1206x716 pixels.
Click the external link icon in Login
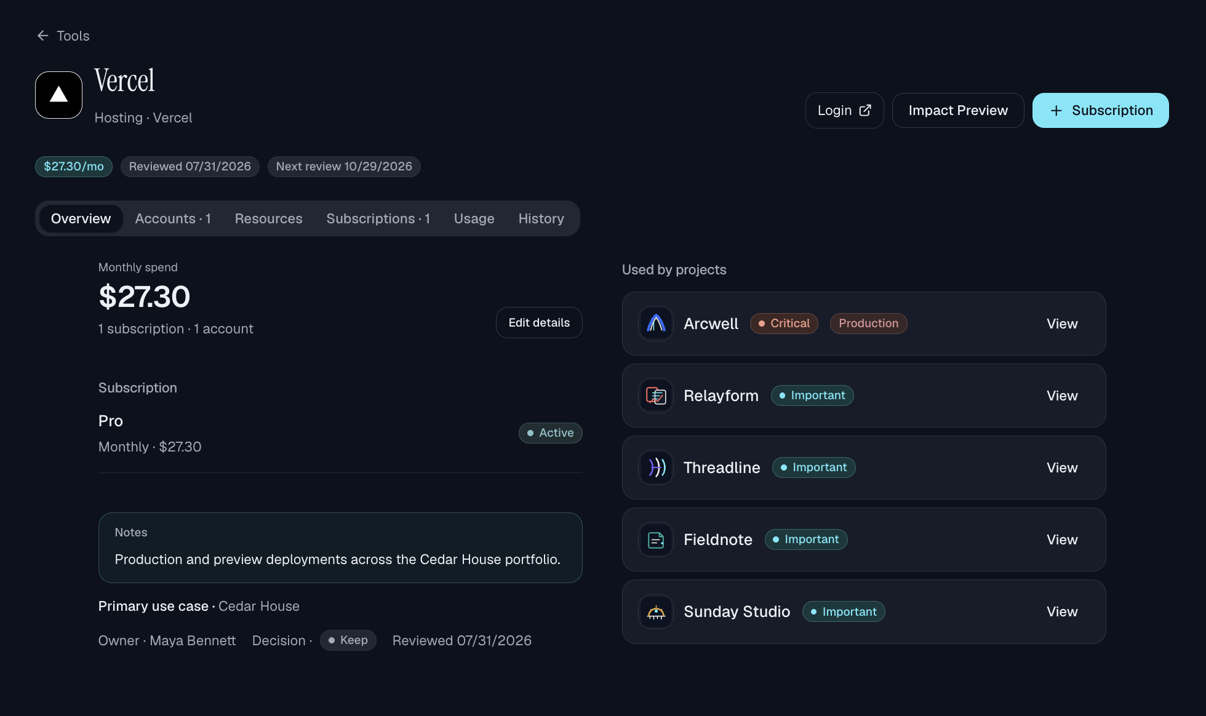[x=865, y=110]
